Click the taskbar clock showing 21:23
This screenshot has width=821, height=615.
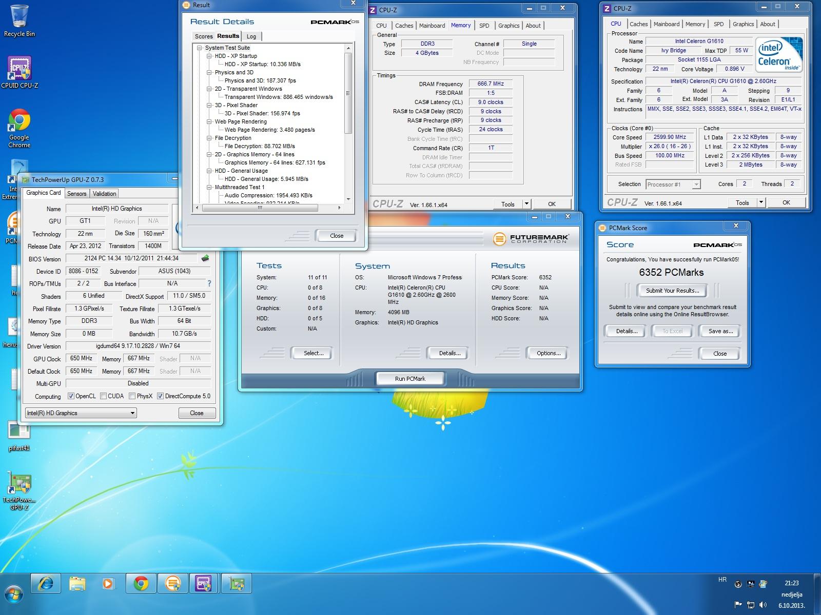[x=791, y=594]
